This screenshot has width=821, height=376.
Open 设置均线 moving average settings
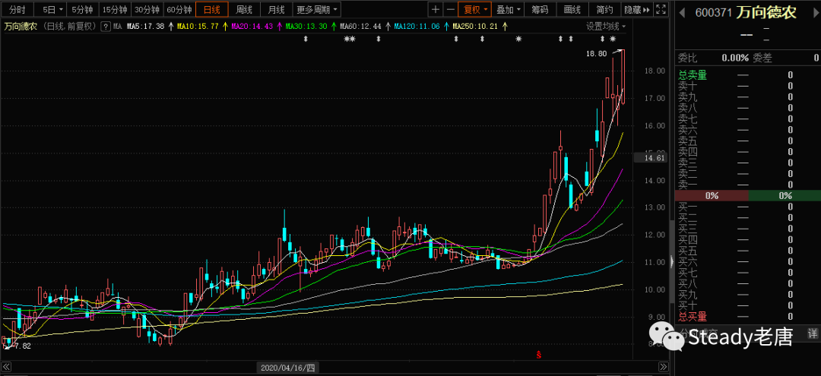604,26
